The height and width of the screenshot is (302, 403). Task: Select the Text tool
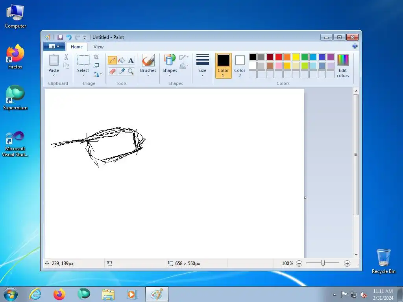click(131, 60)
